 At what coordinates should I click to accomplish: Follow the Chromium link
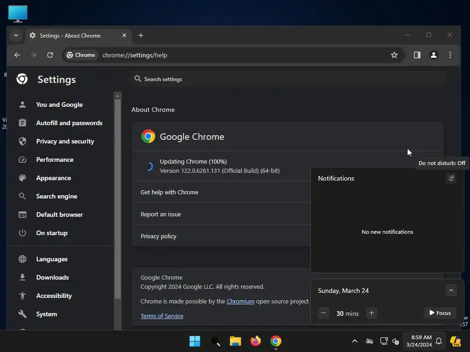click(241, 302)
